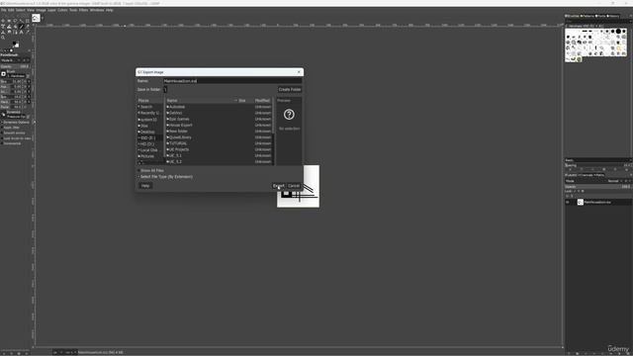Open the House Export folder row

pyautogui.click(x=220, y=126)
